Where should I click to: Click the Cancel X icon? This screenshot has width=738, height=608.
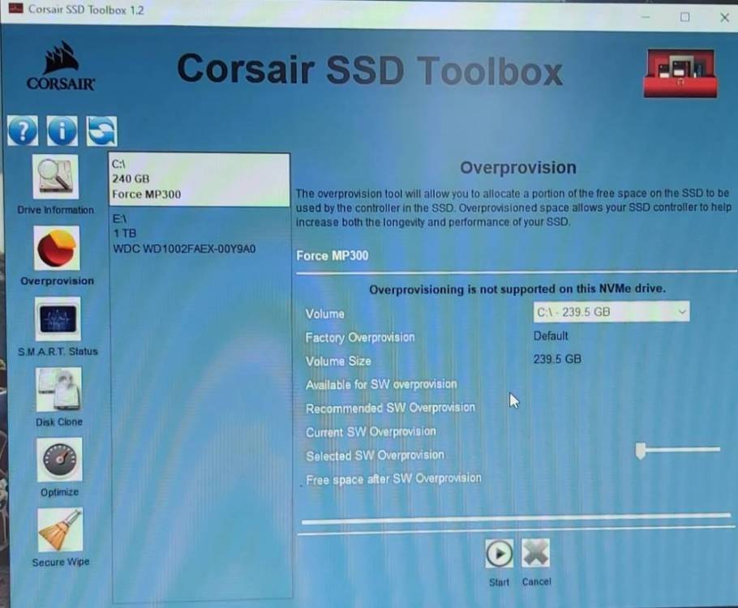pos(535,553)
